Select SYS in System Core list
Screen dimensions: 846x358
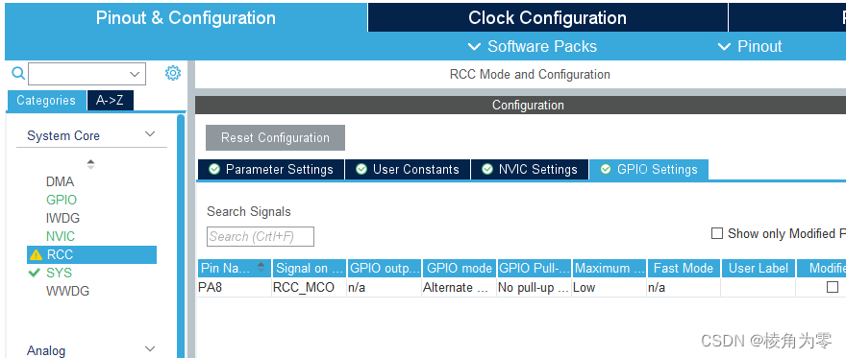[x=59, y=273]
